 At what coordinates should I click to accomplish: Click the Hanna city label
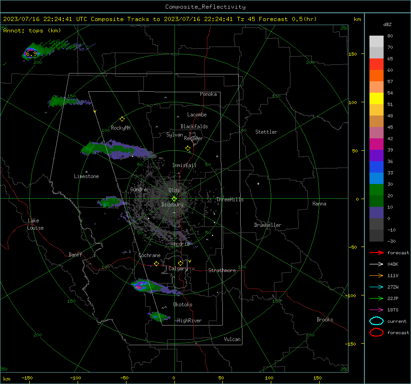pos(319,204)
